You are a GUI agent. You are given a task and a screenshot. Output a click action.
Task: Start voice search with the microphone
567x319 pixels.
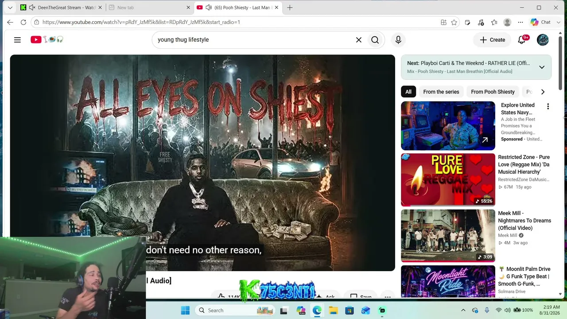(398, 40)
